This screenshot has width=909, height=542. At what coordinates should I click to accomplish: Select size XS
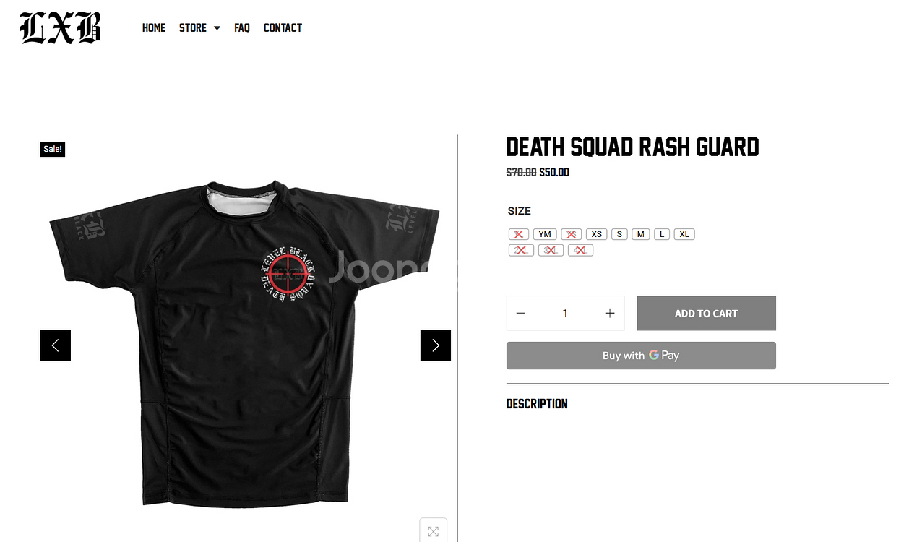(597, 234)
